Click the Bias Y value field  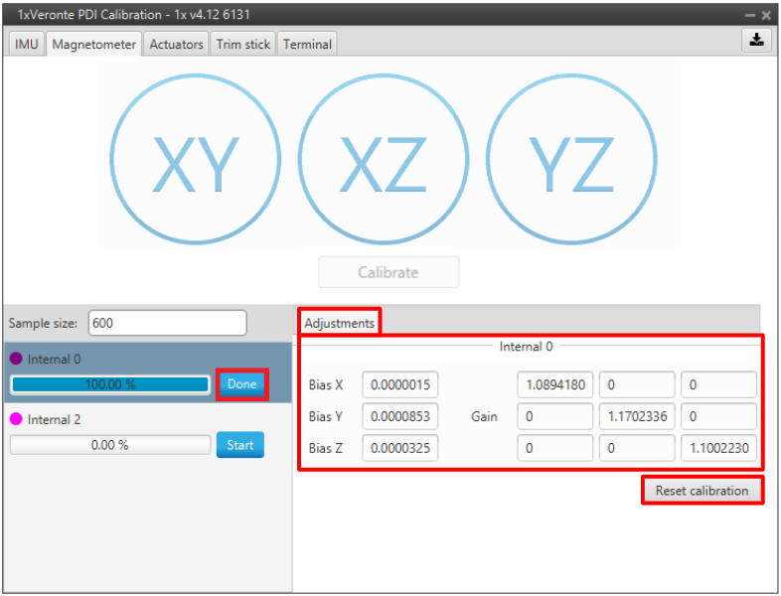coord(399,416)
